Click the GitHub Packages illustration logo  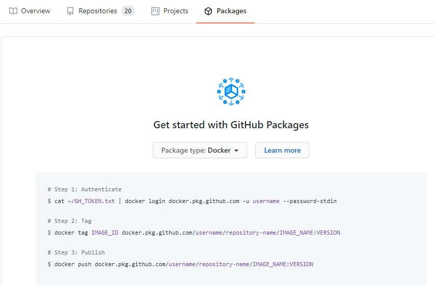click(231, 92)
